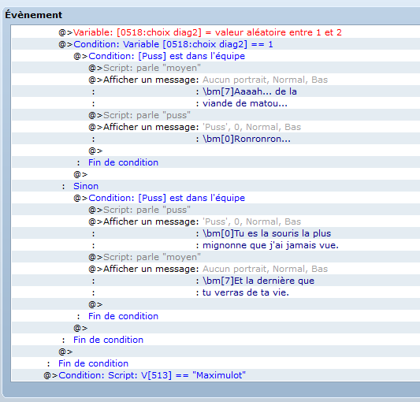Image resolution: width=420 pixels, height=402 pixels.
Task: Select the Script parle "puss" line above the Ronronron message
Action: [216, 115]
